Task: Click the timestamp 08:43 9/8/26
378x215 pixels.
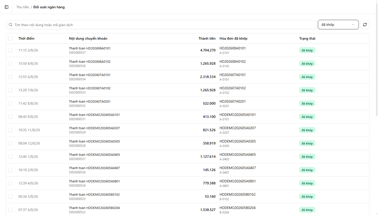Action: click(28, 117)
